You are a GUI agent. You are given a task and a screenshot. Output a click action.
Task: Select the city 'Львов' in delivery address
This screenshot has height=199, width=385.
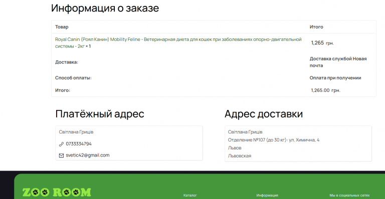coord(235,148)
